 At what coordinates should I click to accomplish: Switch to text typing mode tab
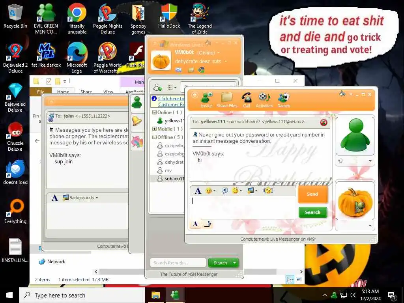(195, 224)
